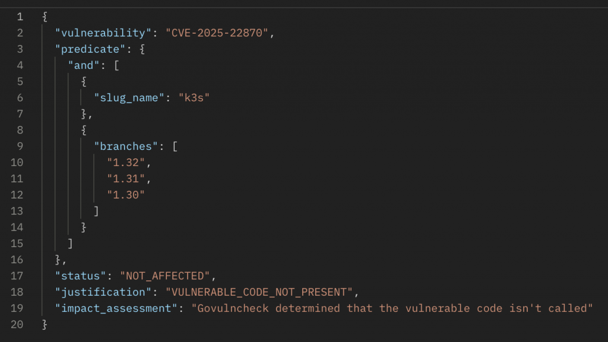Click the "1.30" branch value

point(126,194)
